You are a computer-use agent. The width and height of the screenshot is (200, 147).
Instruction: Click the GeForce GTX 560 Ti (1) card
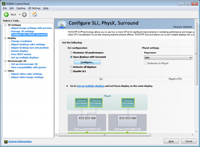click(87, 122)
